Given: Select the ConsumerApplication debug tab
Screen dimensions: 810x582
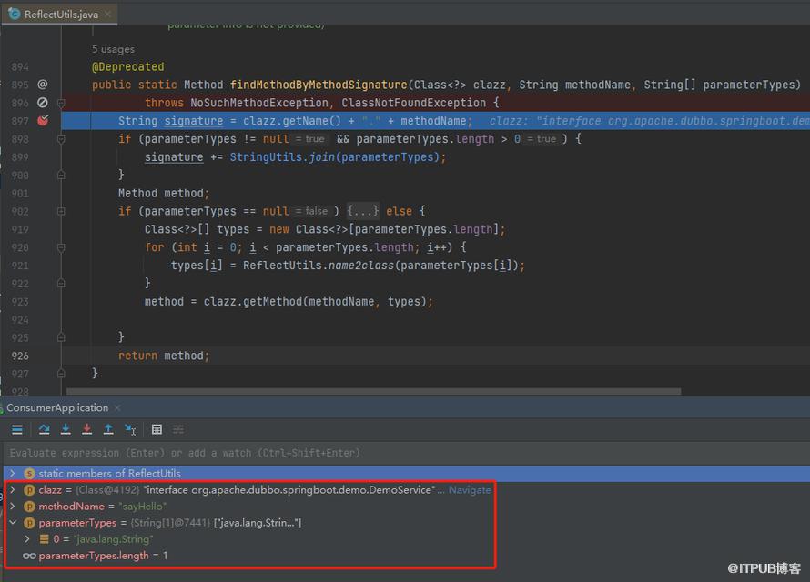Looking at the screenshot, I should (x=57, y=407).
